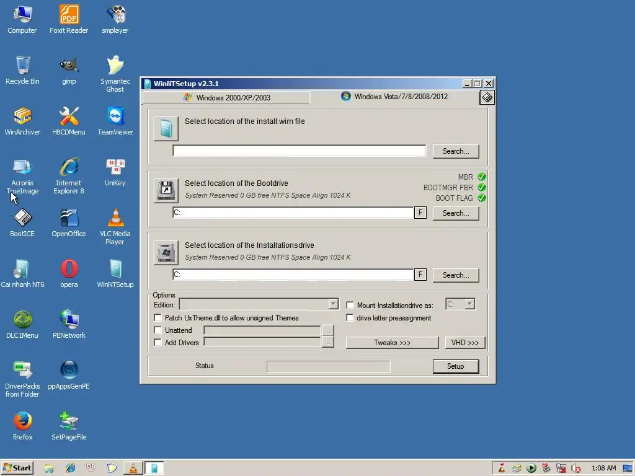
Task: Click Search for the Bootdrive
Action: click(x=456, y=213)
